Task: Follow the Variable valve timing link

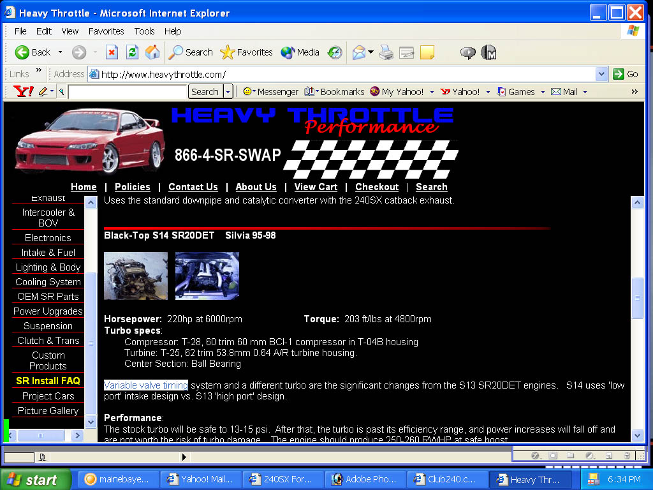Action: [x=146, y=385]
